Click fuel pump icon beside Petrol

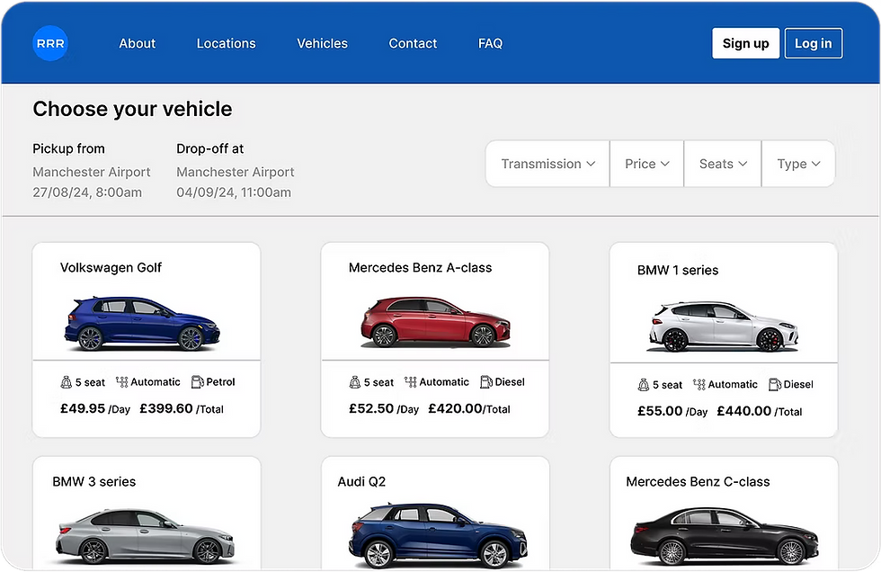pos(197,382)
